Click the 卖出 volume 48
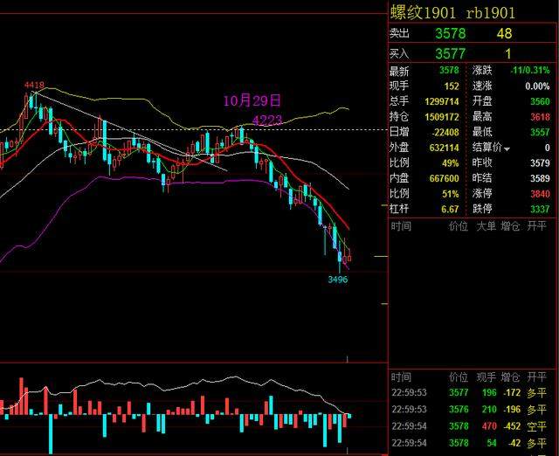This screenshot has height=456, width=559. click(x=505, y=33)
